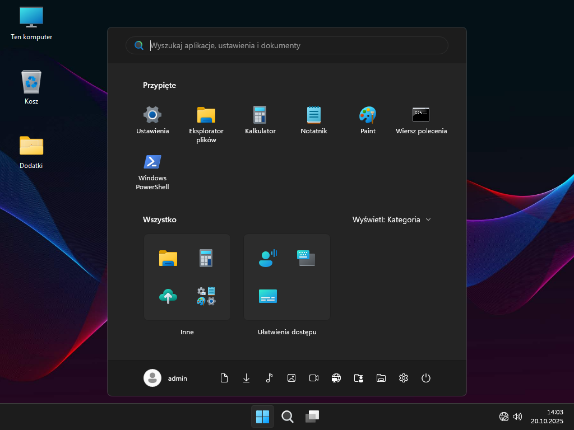
Task: Open voice access in Ułatwienia dostępu
Action: click(267, 258)
